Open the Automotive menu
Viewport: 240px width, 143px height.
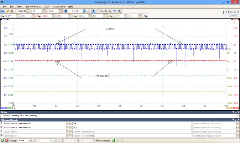(x=59, y=7)
